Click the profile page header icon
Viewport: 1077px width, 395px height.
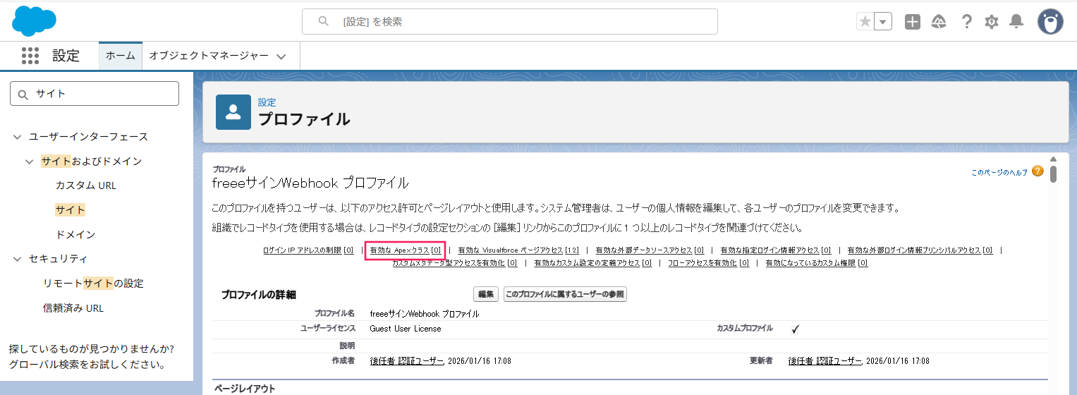click(x=233, y=112)
